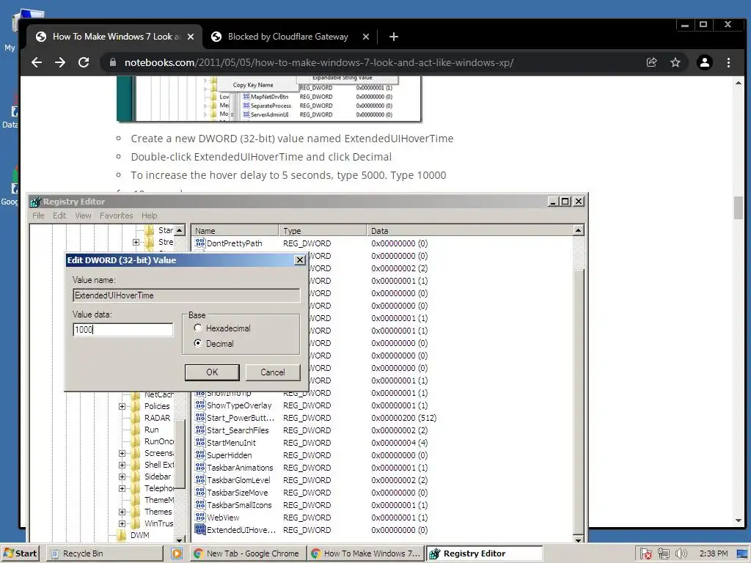The height and width of the screenshot is (563, 751).
Task: Click the Action Center flag tray icon
Action: pyautogui.click(x=645, y=553)
